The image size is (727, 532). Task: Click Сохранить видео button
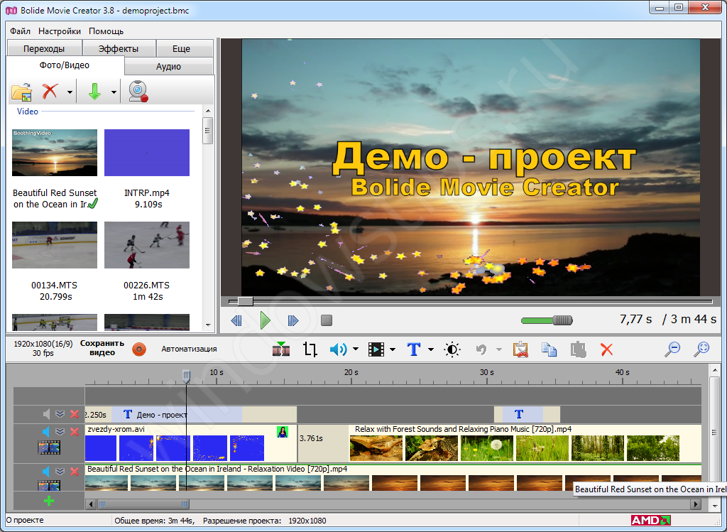pos(102,348)
